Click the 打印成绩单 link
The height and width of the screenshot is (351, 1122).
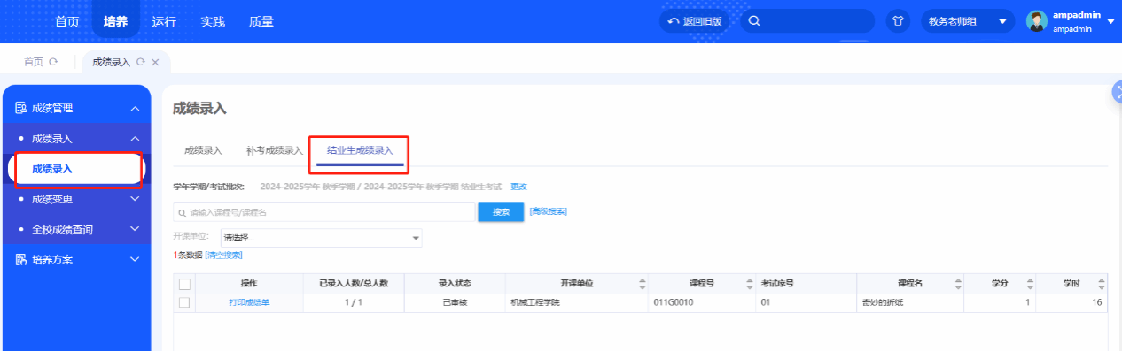(x=249, y=302)
